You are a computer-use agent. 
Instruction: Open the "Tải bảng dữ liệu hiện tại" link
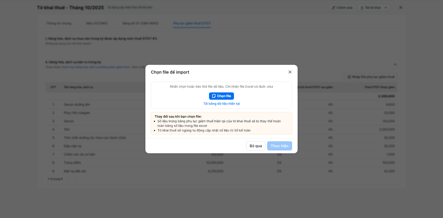click(x=221, y=104)
